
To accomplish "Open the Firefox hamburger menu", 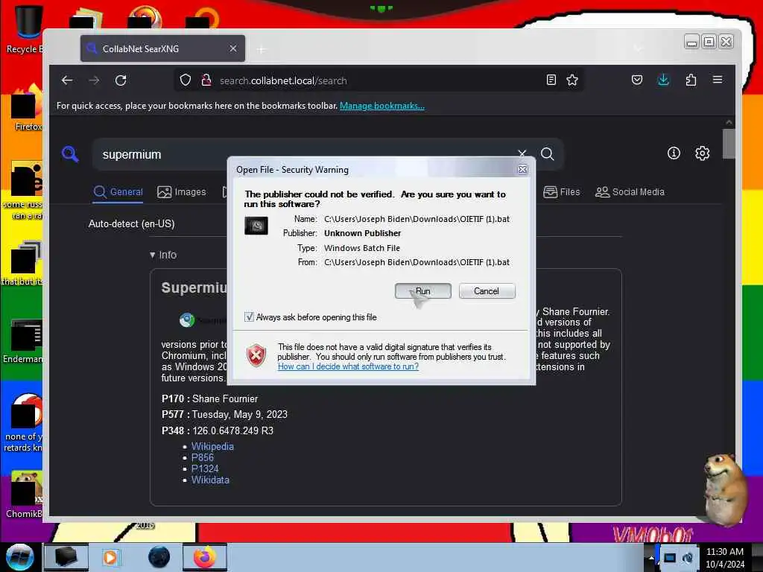I will 718,80.
